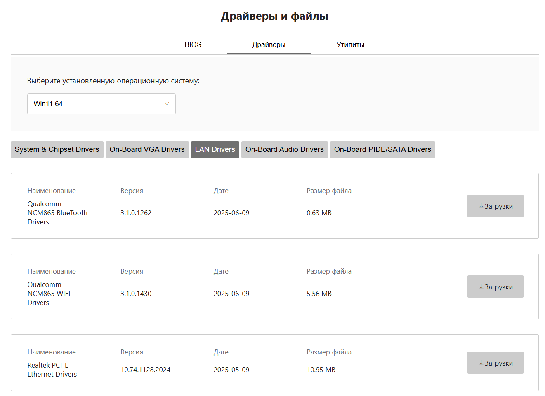Open the Утилиты tab
545x396 pixels.
[x=350, y=44]
